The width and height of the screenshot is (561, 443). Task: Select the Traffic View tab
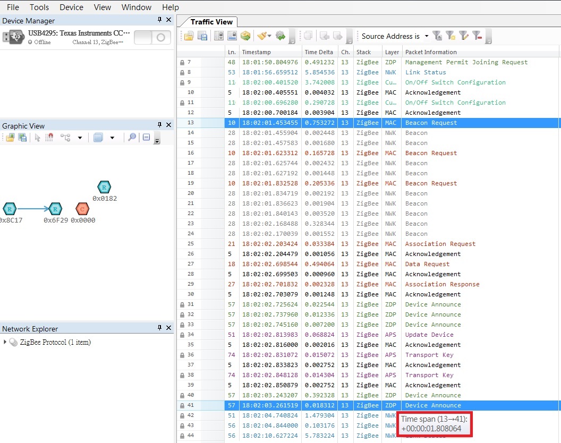211,22
